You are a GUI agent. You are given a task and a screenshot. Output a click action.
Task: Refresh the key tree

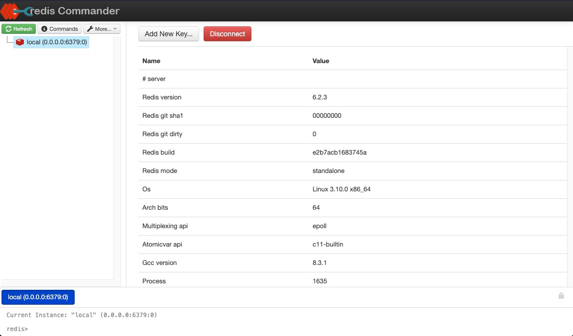18,29
